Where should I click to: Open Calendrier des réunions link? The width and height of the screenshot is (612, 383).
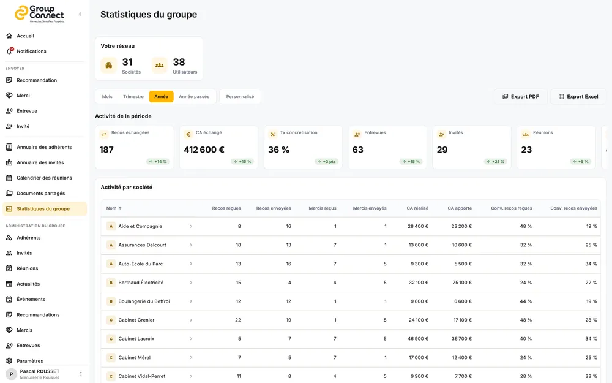point(44,178)
